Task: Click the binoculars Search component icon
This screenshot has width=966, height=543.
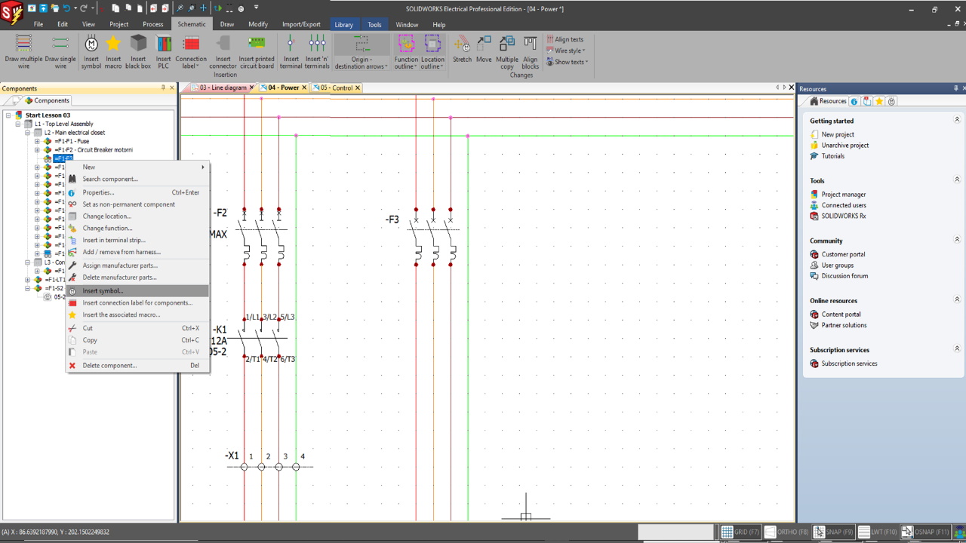Action: coord(72,179)
